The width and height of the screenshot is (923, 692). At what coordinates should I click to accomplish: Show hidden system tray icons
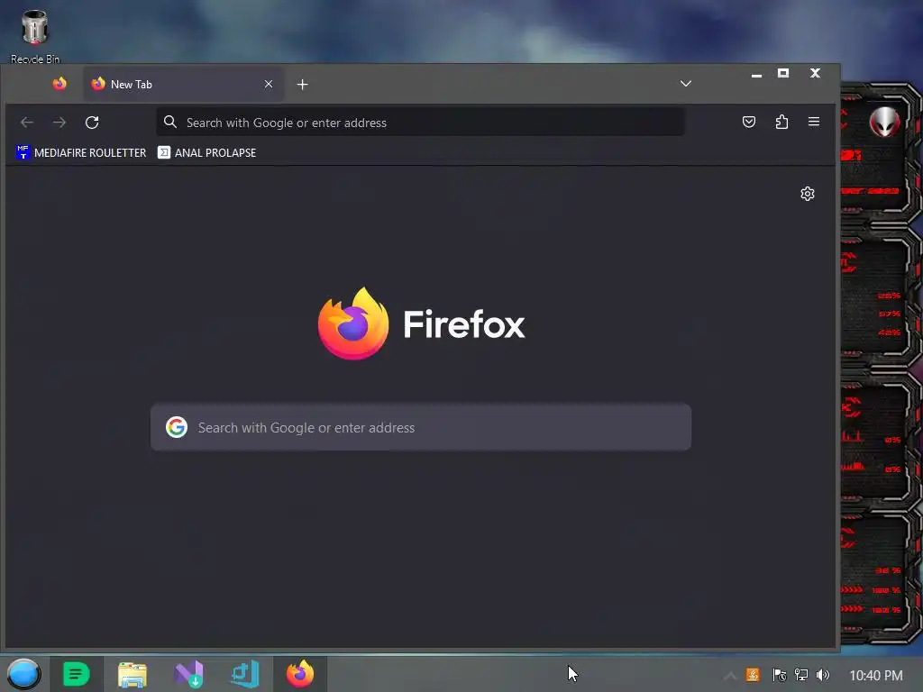730,676
